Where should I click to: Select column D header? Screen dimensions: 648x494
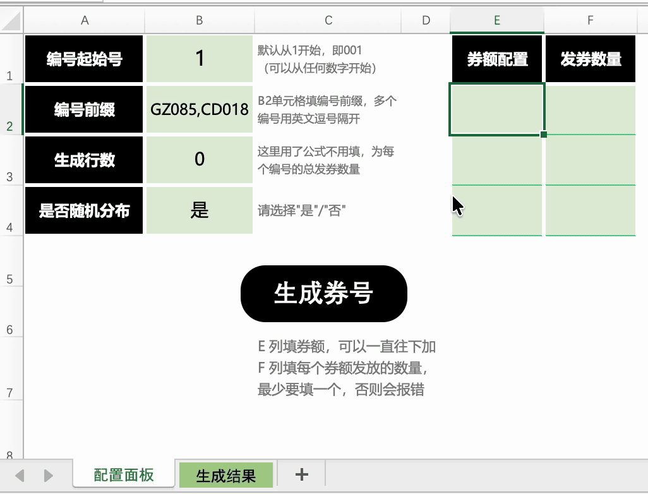click(426, 20)
